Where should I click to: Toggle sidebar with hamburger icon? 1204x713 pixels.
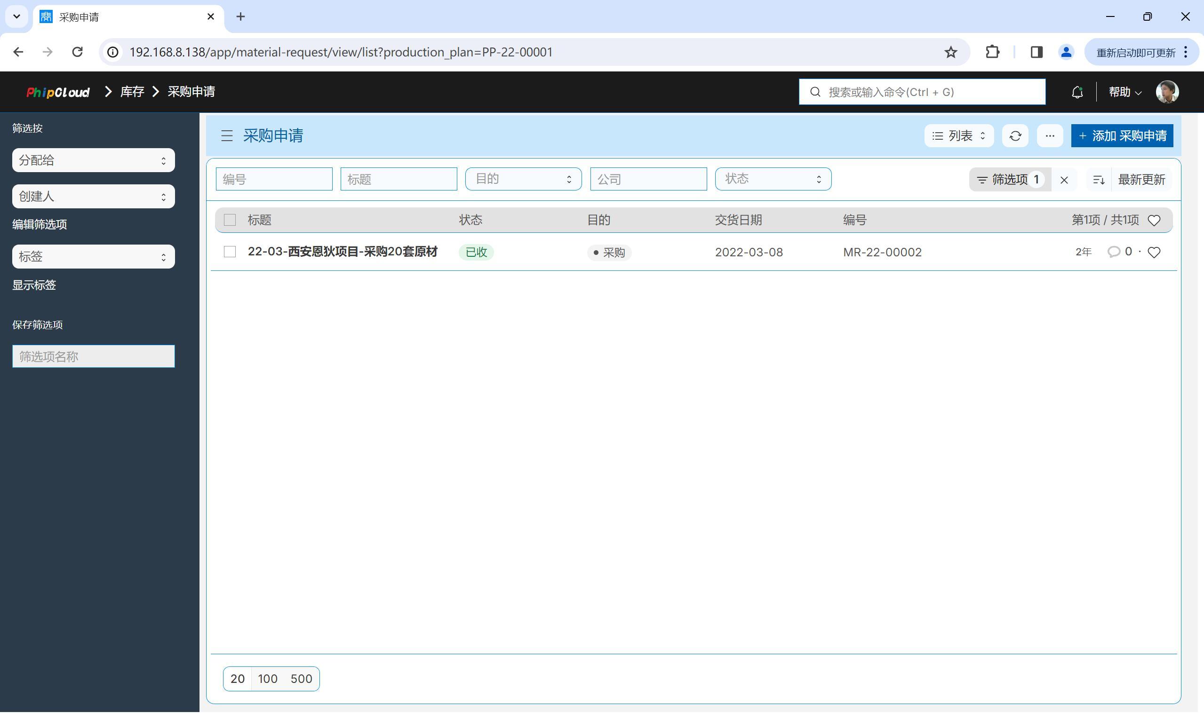coord(227,136)
